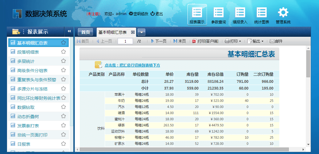Switch to the 首页 tab
Viewport: 319px width, 154px height.
(86, 32)
